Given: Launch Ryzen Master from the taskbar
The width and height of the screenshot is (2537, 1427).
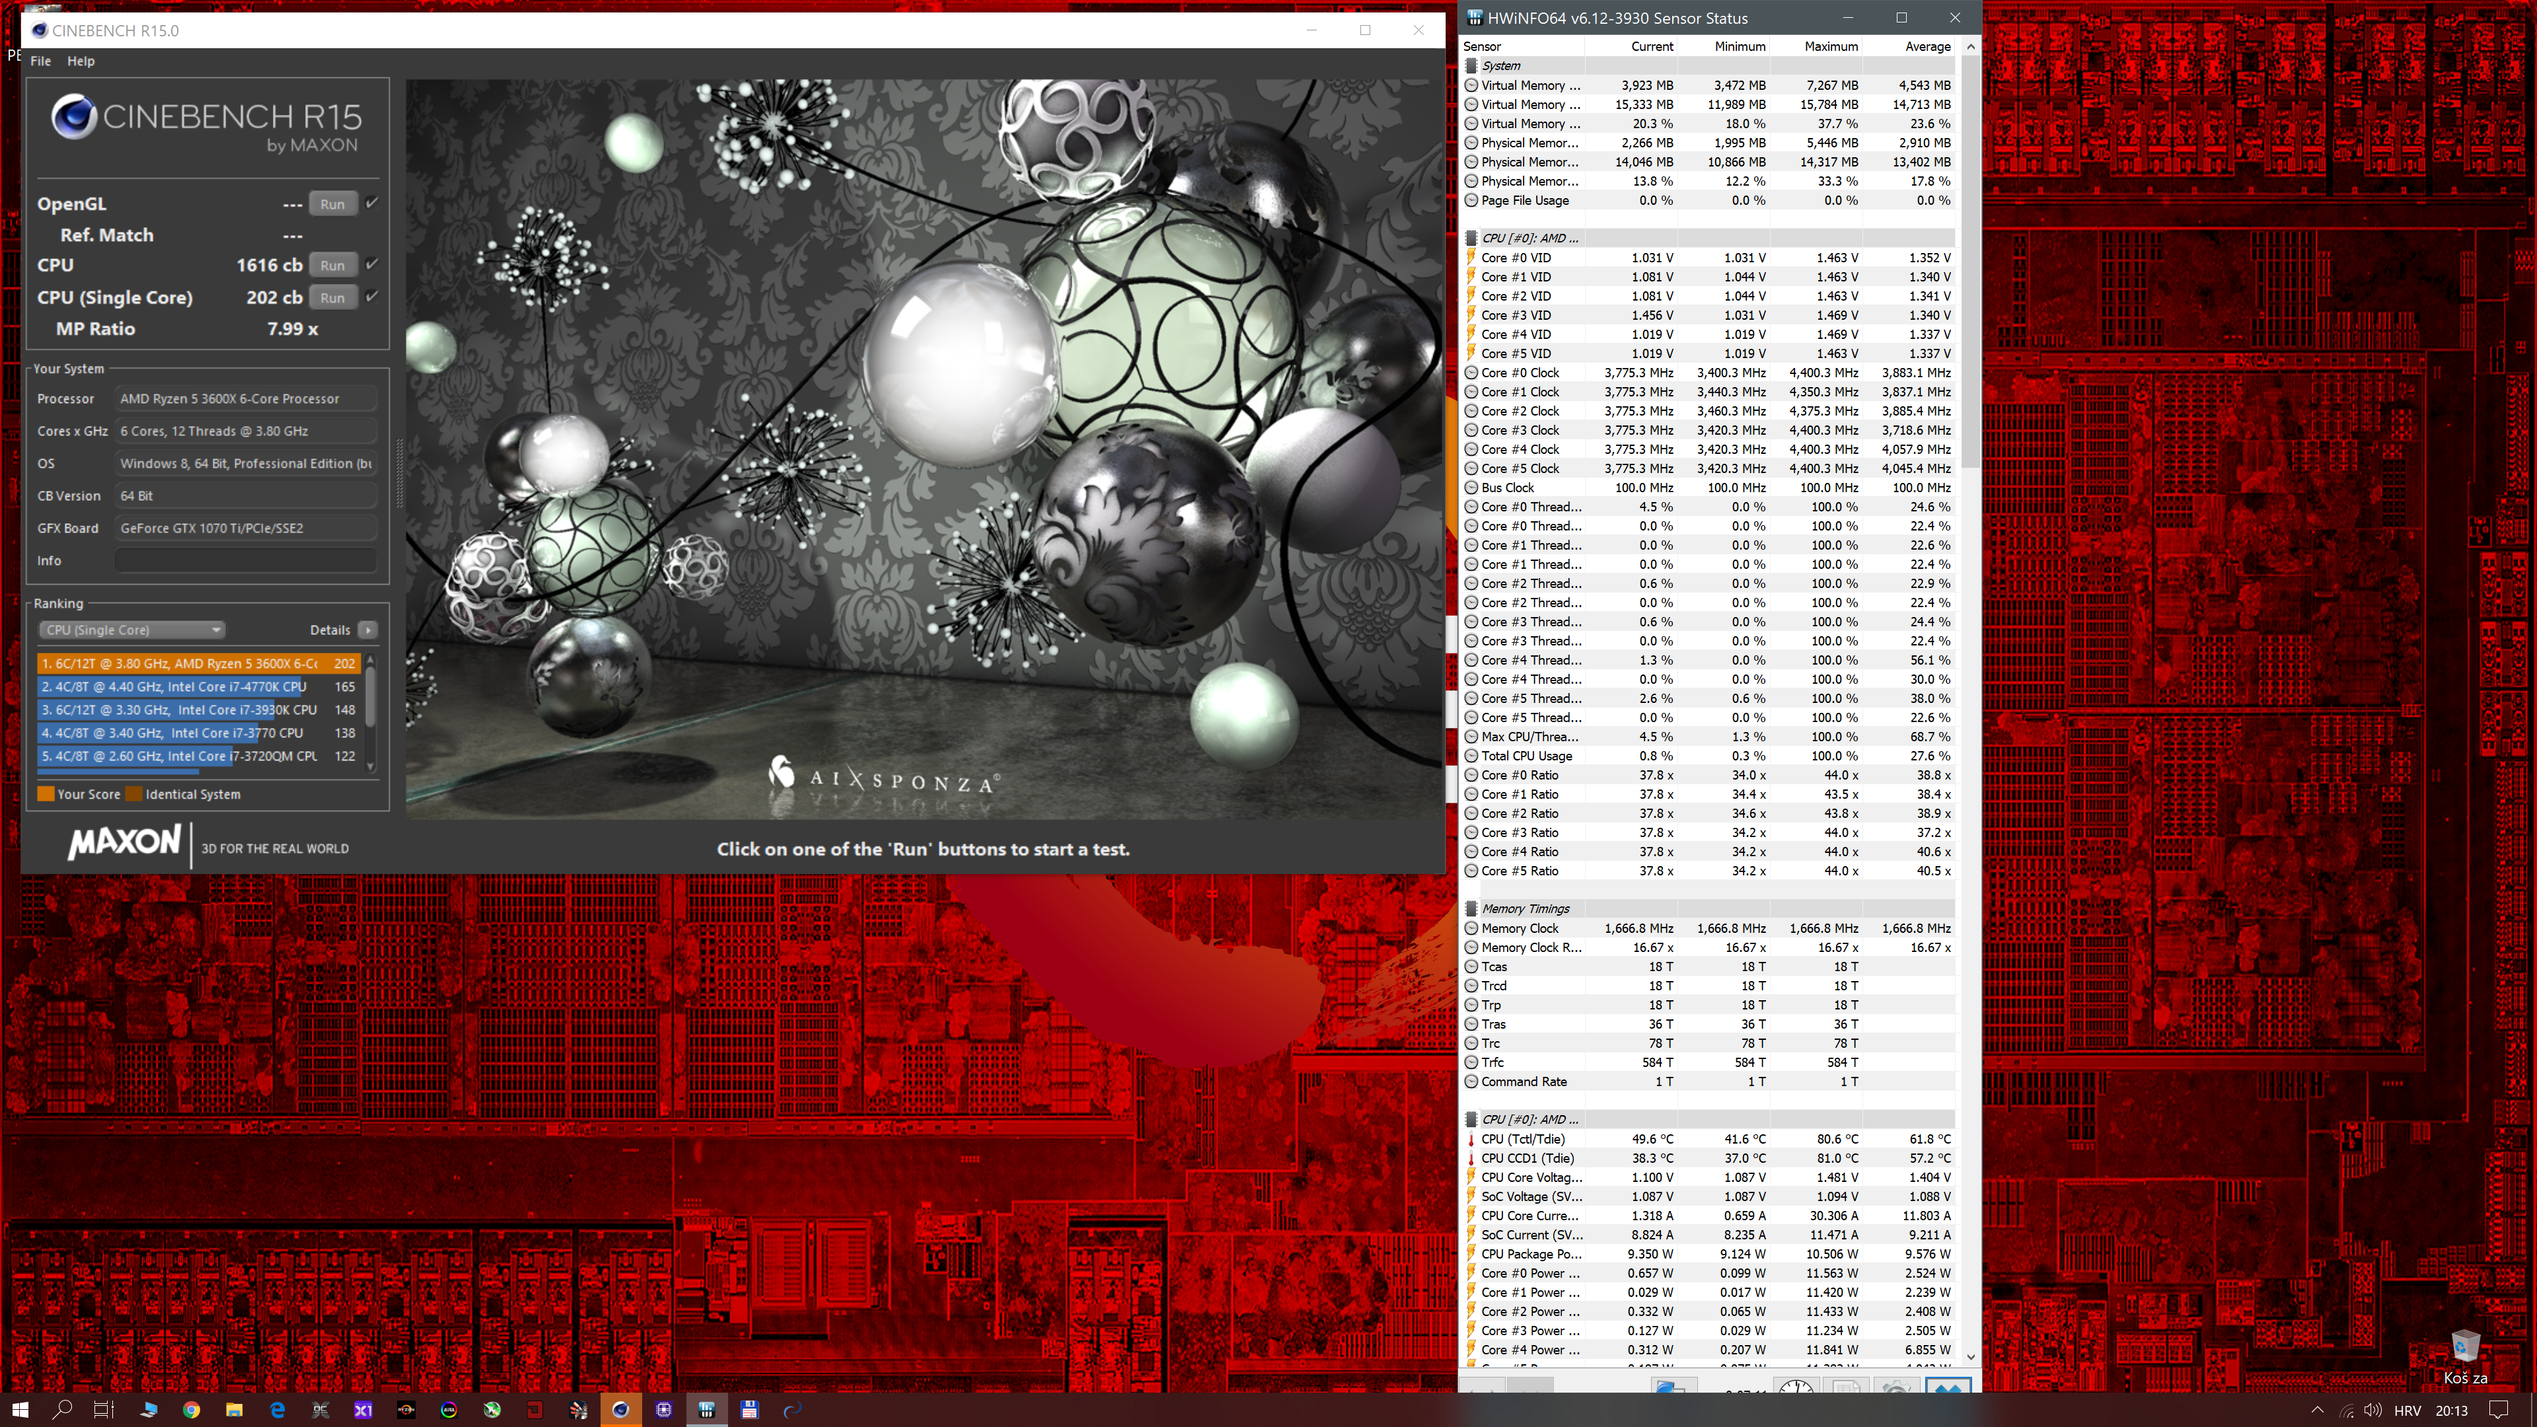Looking at the screenshot, I should tap(406, 1410).
